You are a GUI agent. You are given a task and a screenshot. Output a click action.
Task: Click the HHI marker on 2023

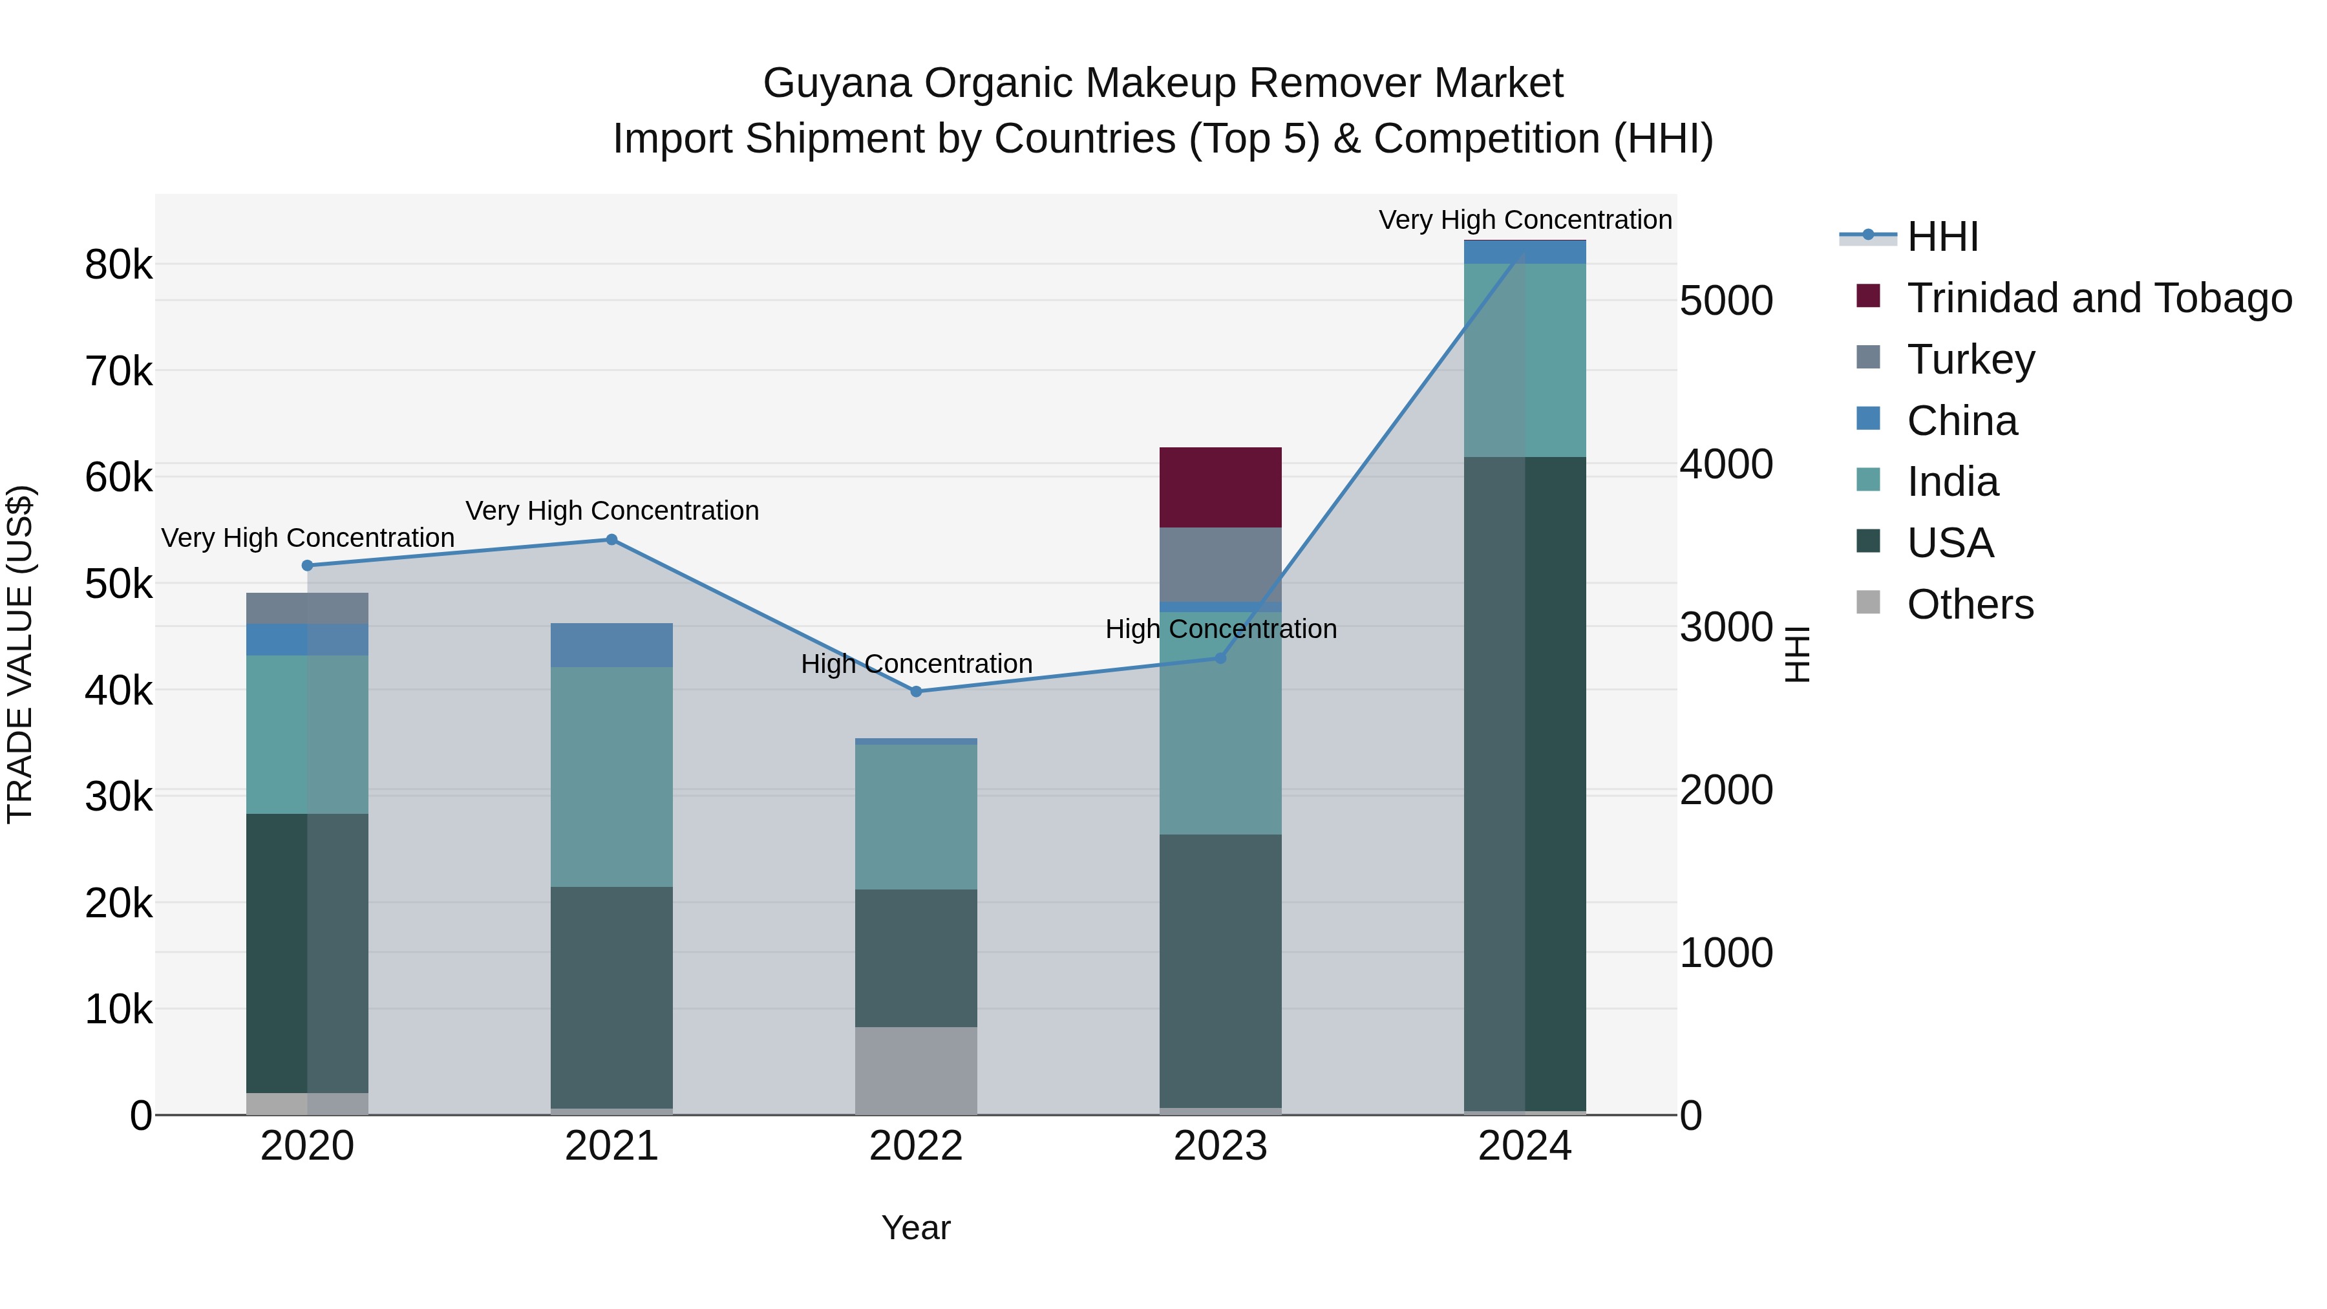1220,657
